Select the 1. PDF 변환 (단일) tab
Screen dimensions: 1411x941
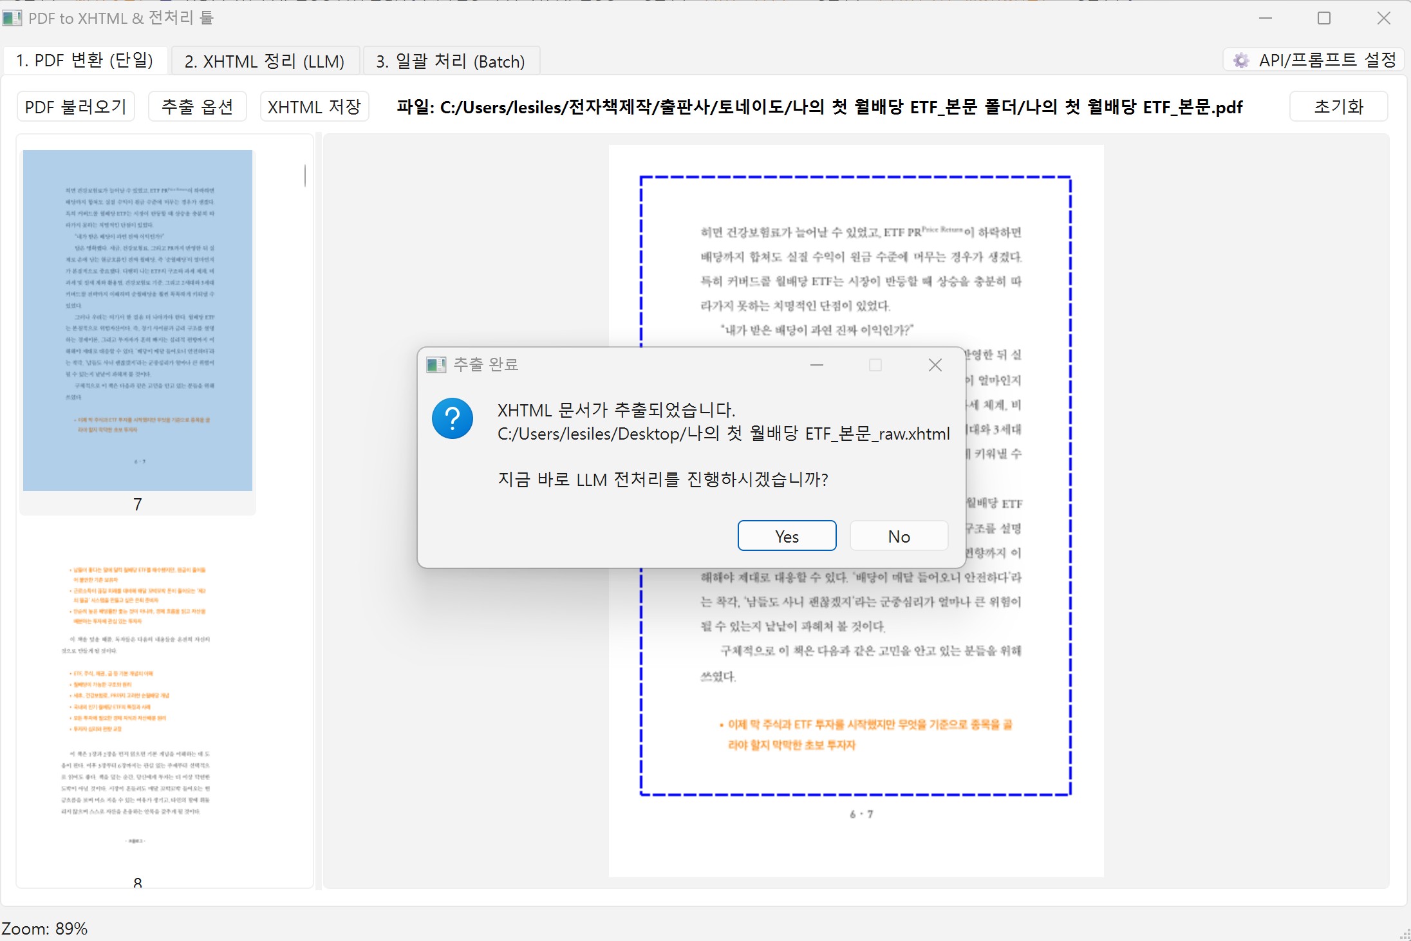(85, 61)
